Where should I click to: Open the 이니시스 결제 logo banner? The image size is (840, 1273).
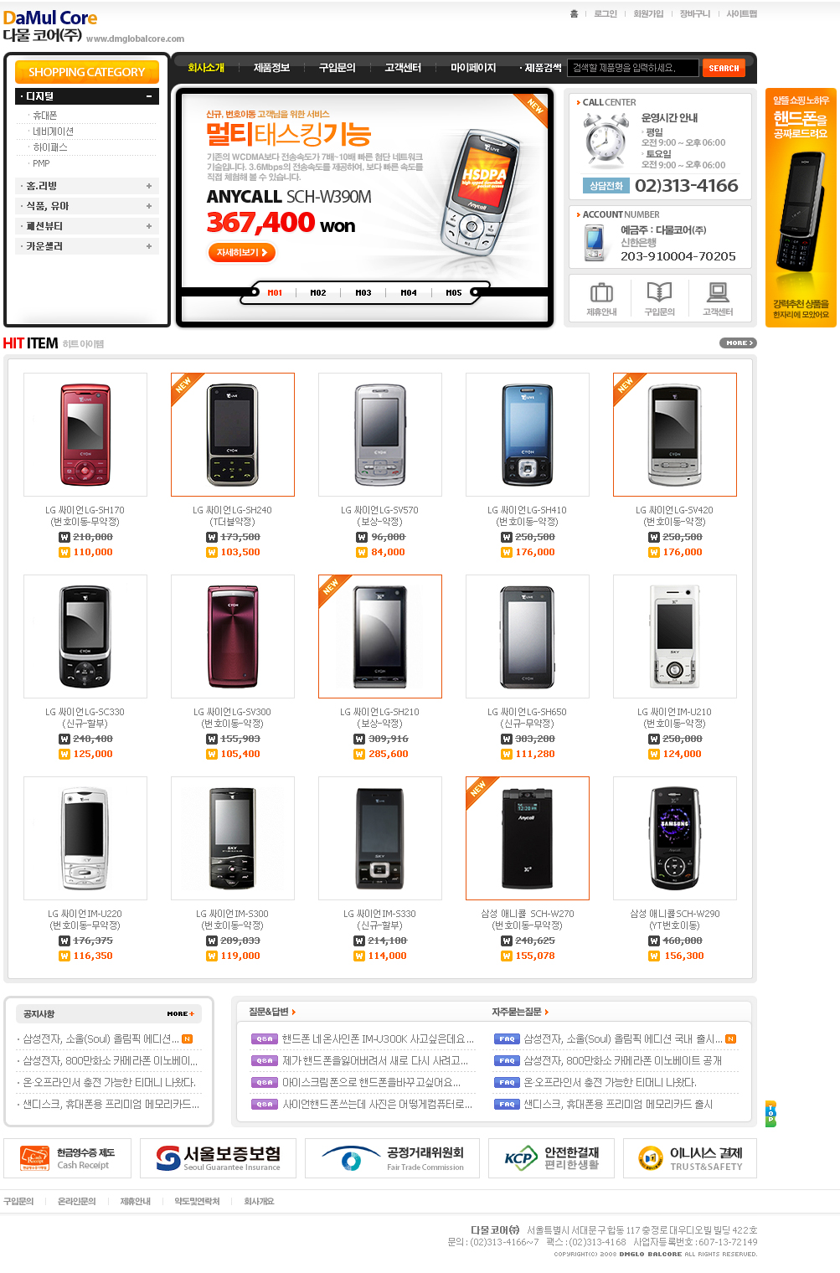coord(690,1158)
